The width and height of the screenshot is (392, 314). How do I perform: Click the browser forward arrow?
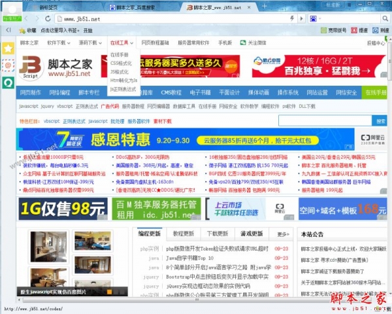37,18
